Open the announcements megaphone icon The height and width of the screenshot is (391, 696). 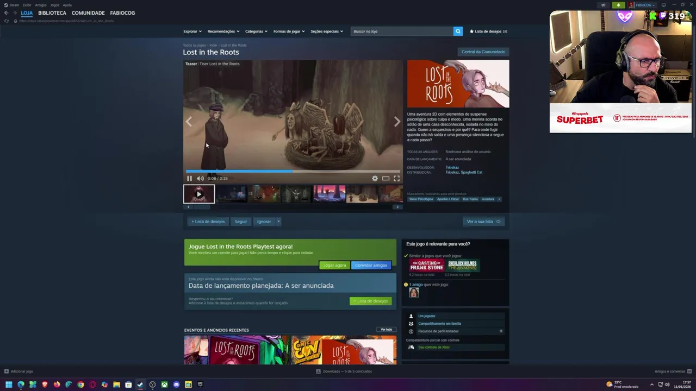[603, 5]
